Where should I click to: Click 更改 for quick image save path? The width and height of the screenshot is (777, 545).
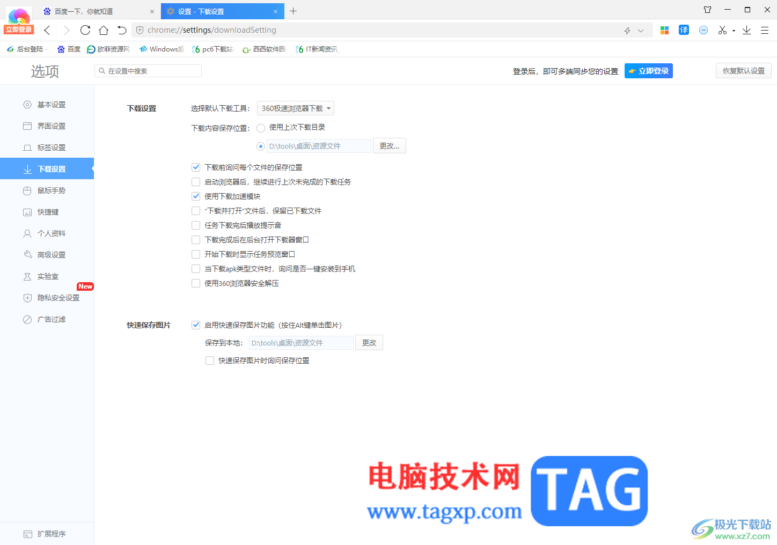pos(369,343)
